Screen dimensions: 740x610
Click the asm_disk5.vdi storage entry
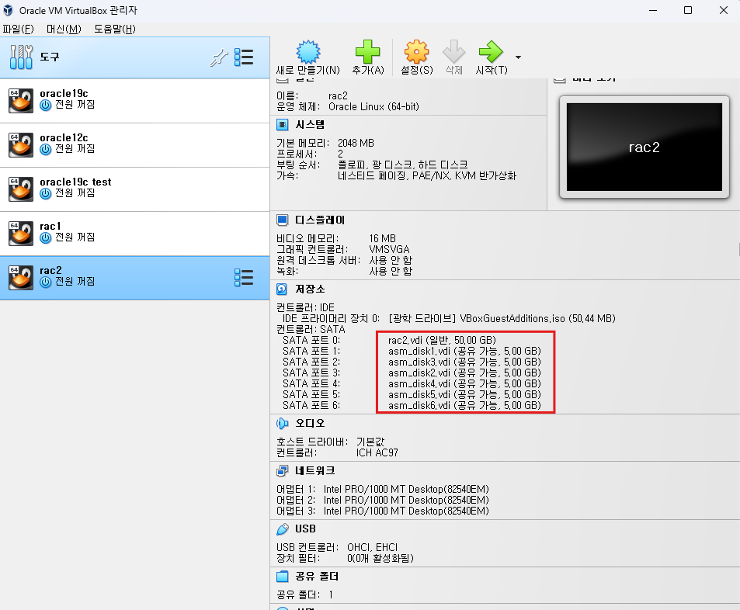tap(464, 394)
